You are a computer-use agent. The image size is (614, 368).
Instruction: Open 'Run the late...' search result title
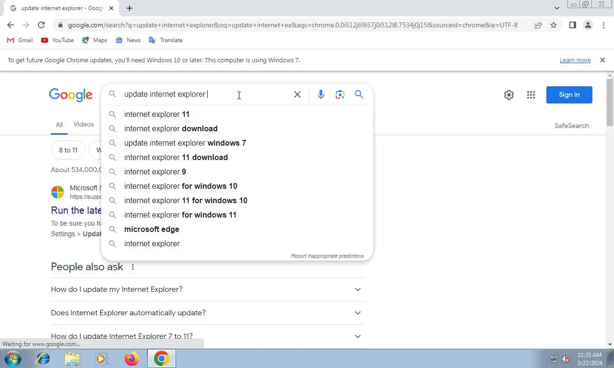pos(76,210)
